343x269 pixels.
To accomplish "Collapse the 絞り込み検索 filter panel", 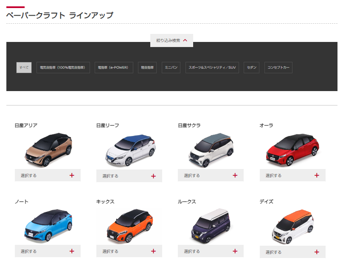I will (x=171, y=40).
